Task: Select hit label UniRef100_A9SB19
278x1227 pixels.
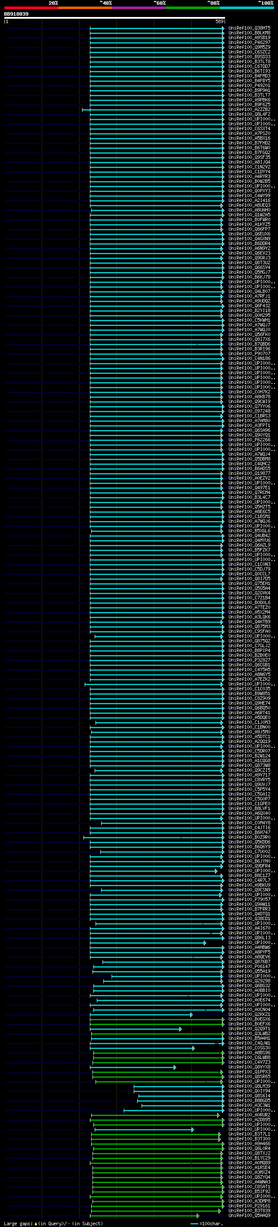Action: point(249,37)
